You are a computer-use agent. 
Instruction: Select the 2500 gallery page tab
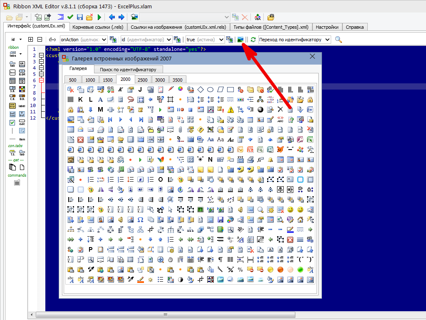142,80
